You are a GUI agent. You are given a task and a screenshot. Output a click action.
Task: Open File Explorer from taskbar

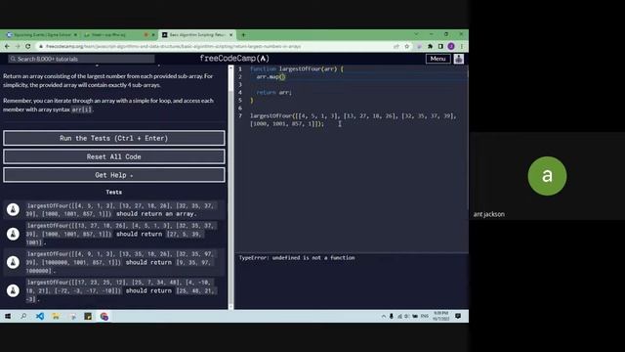[56, 317]
